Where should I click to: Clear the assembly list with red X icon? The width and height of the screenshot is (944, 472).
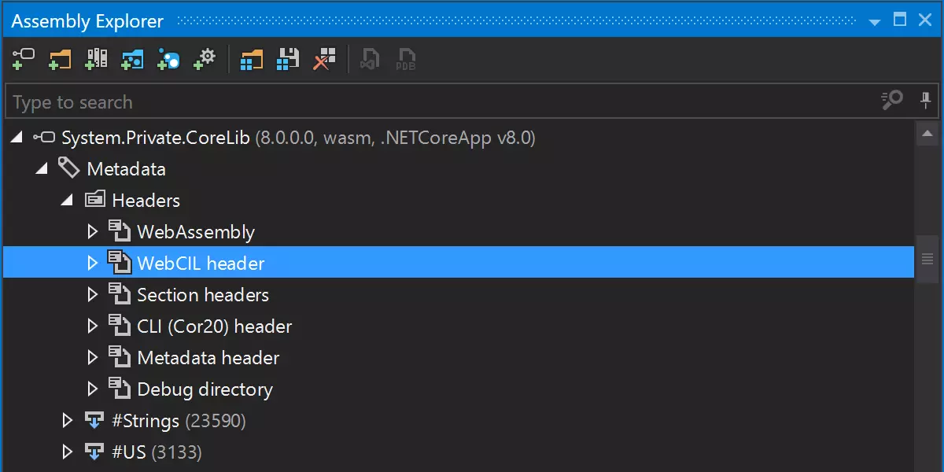323,59
